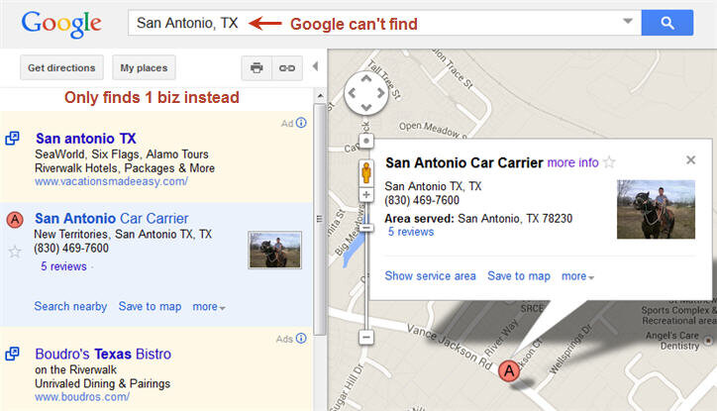Click Show service area link
The height and width of the screenshot is (411, 717).
(430, 276)
